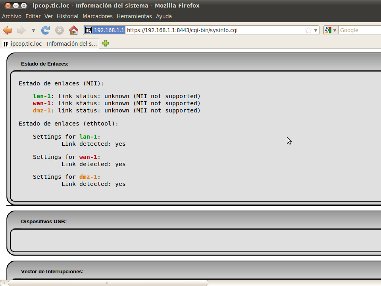Open the Archivo menu
Screen dimensions: 381x286
[12, 16]
